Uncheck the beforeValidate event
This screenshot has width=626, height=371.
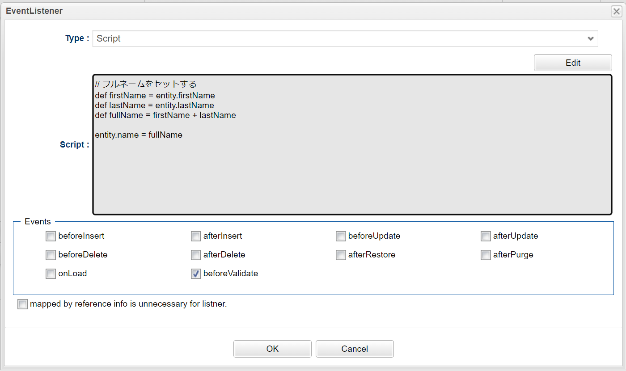click(x=196, y=274)
